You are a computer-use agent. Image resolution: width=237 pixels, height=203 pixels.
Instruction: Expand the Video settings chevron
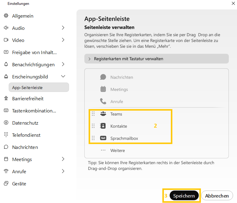click(x=63, y=40)
